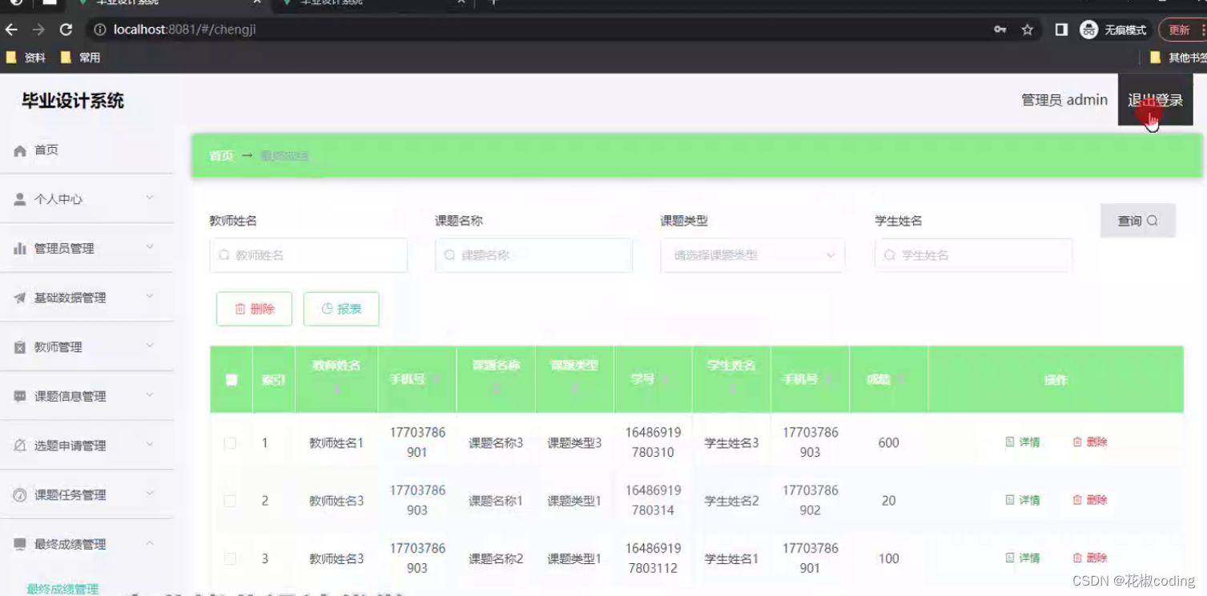Select the 个人中心 person icon
Viewport: 1207px width, 596px height.
(x=19, y=198)
